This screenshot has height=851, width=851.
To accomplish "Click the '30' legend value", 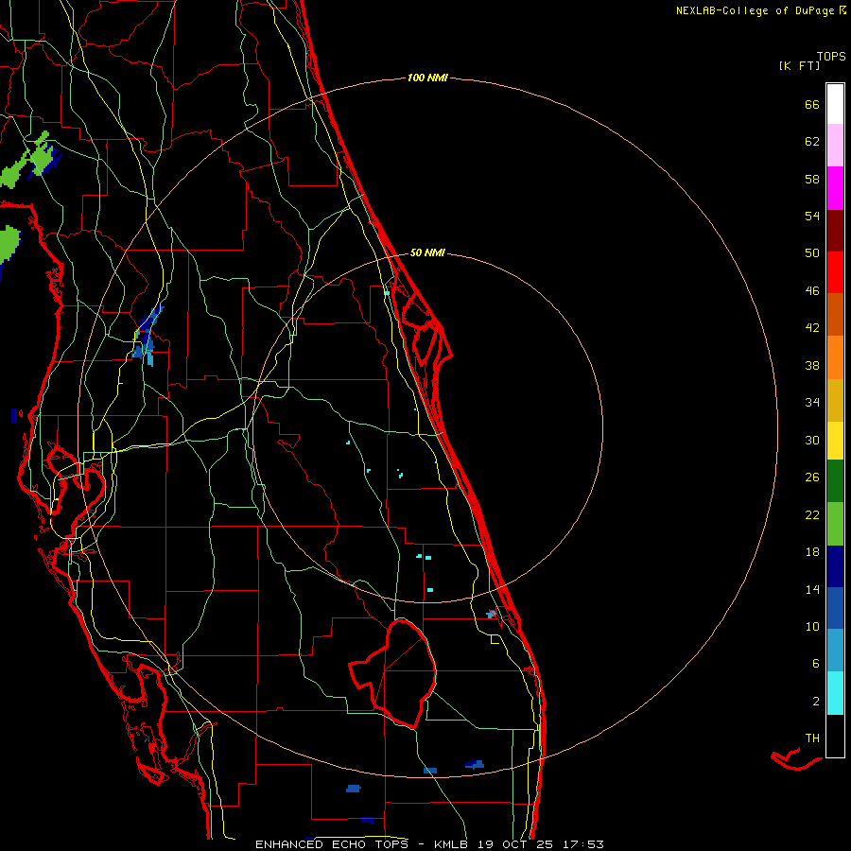I will [x=812, y=440].
